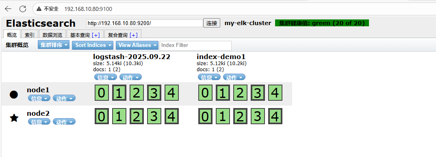This screenshot has width=436, height=157.
Task: Select shard 0 of logstash-2025.09.22 on node2
Action: click(102, 116)
